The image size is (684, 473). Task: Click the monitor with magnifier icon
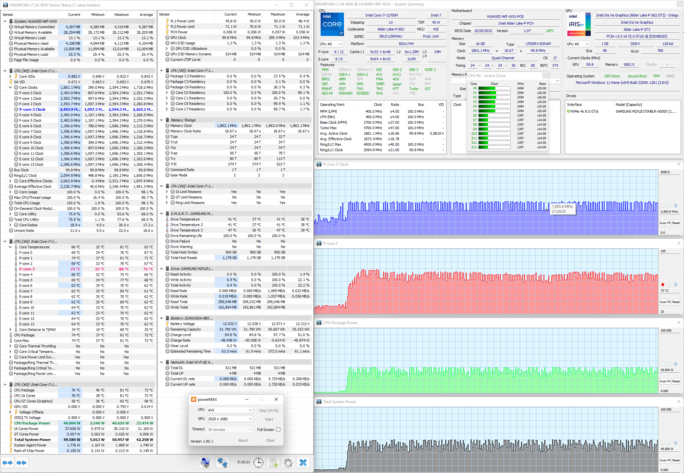coord(205,463)
